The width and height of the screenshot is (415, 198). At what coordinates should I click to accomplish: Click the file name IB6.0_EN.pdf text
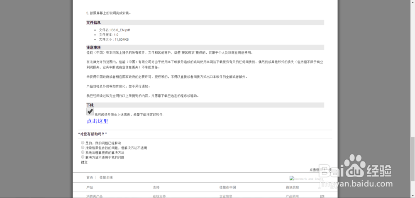click(120, 30)
